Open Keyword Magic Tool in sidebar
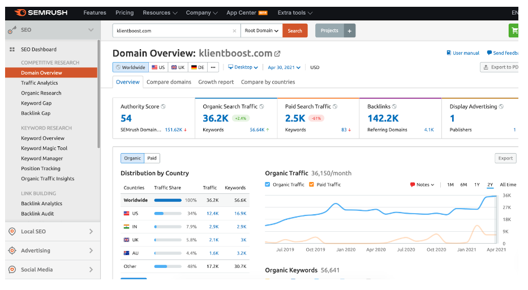Screen dimensions: 528x290 (44, 149)
